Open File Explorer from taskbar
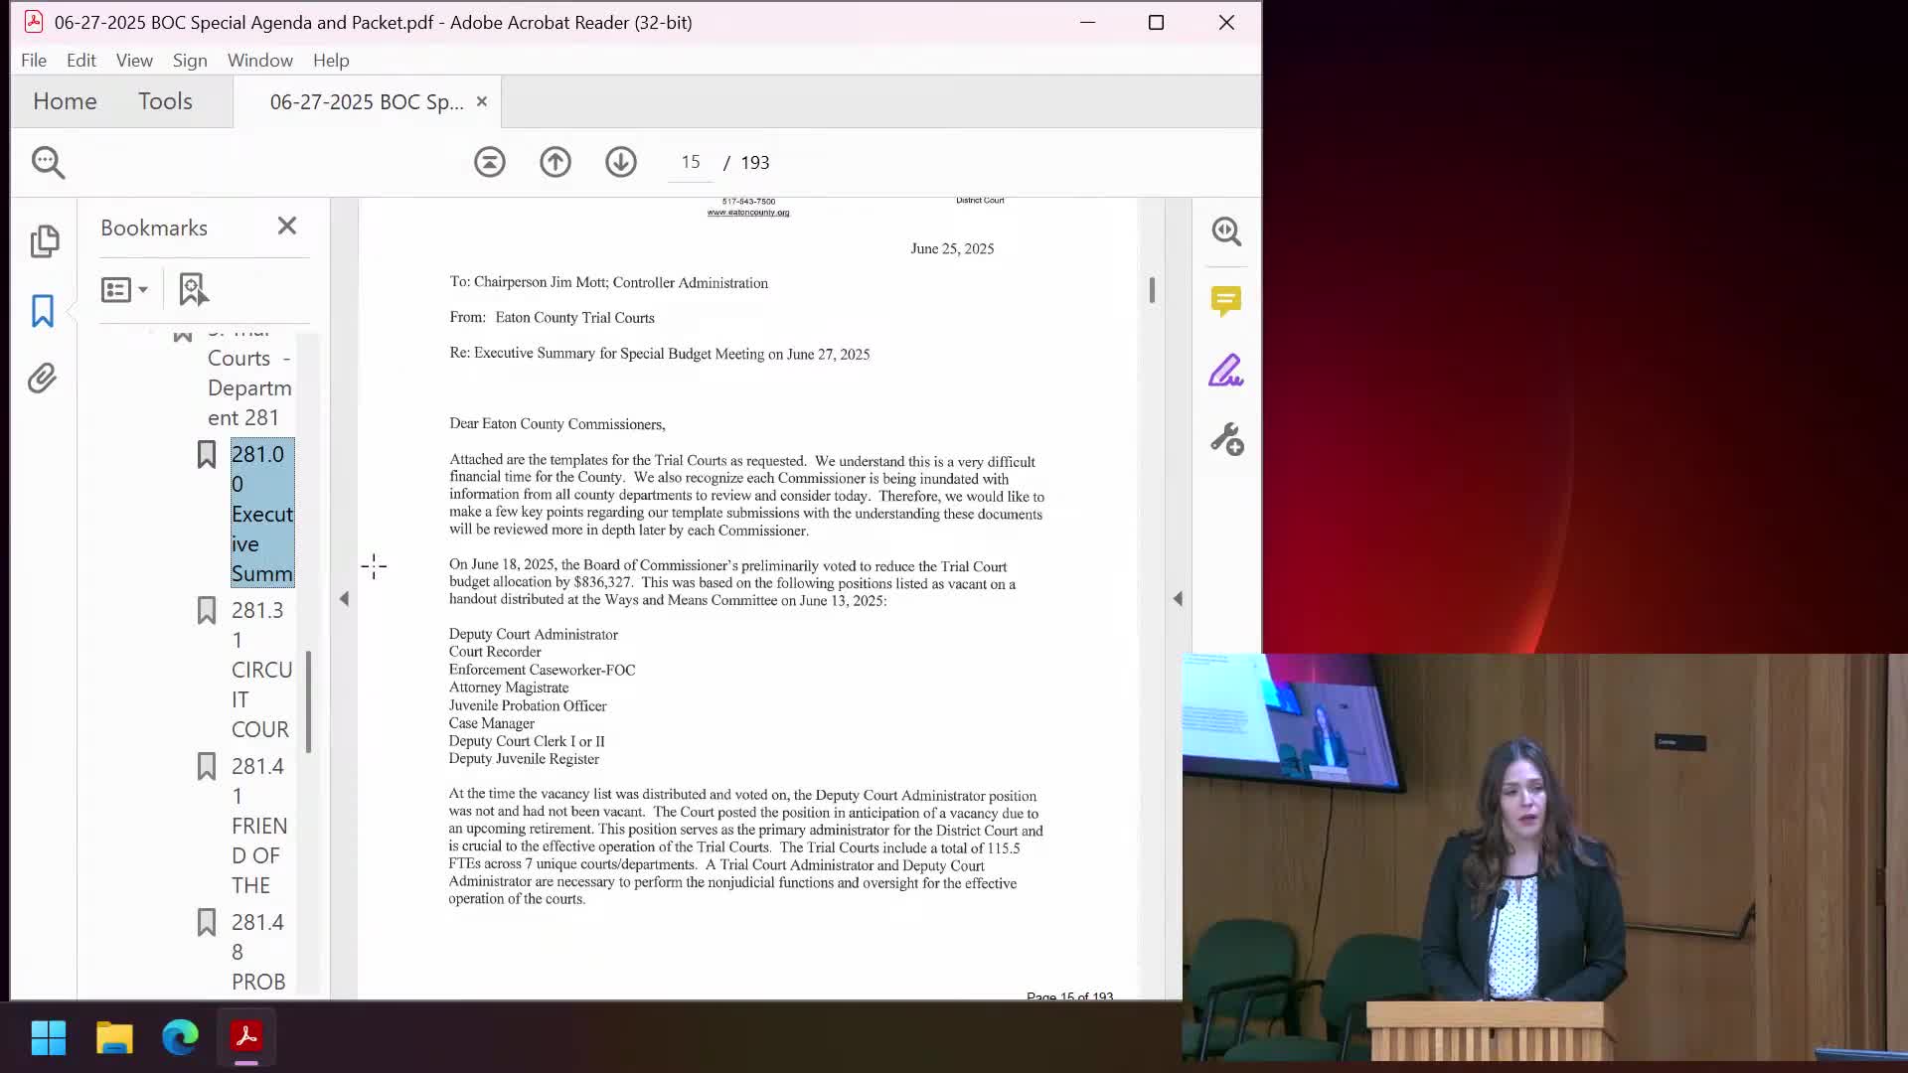This screenshot has width=1908, height=1073. (114, 1038)
